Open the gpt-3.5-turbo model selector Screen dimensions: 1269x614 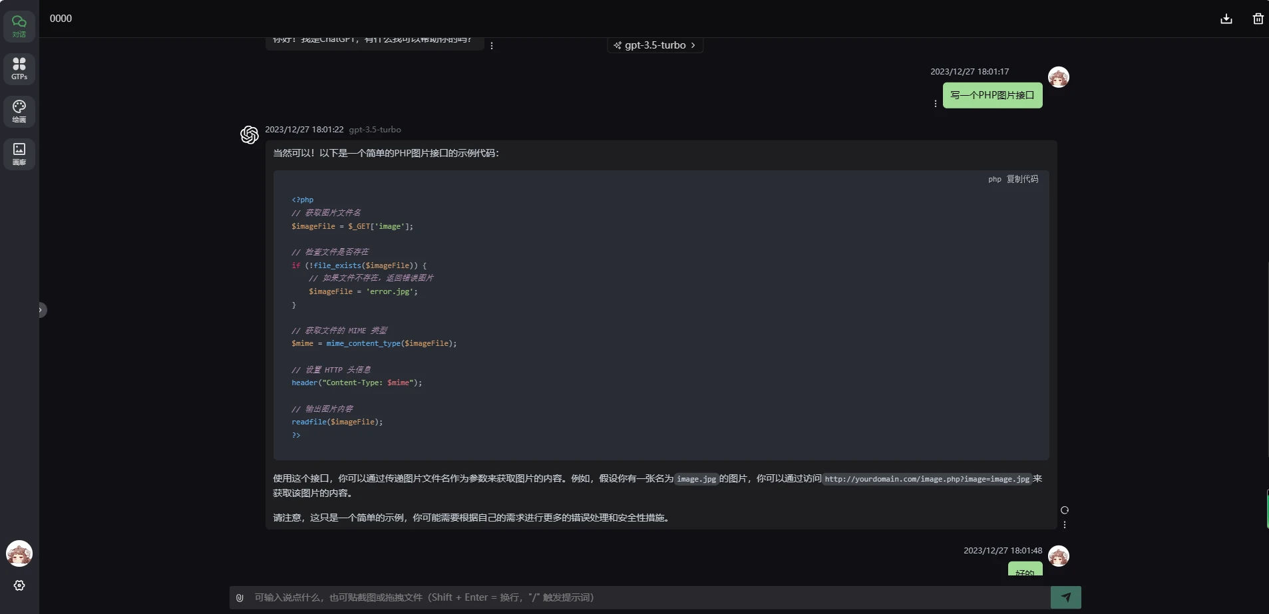(x=655, y=45)
